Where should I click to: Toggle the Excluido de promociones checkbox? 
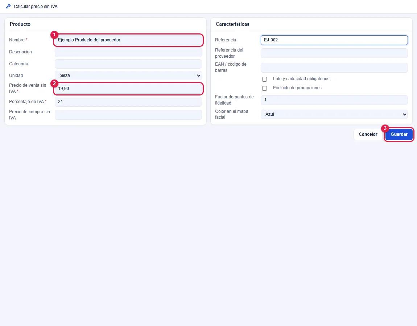coord(264,88)
